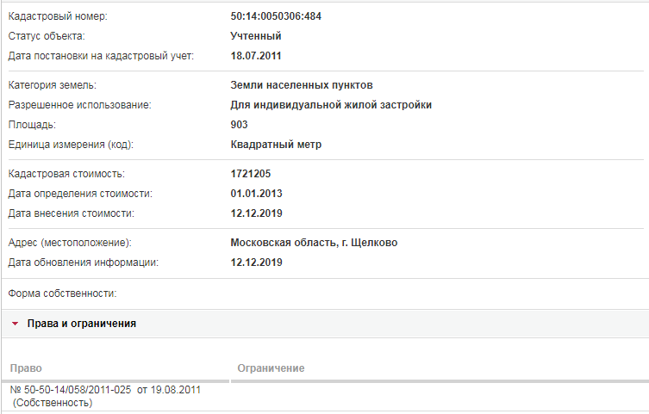The height and width of the screenshot is (414, 649).
Task: Click the Ограничение column header
Action: pyautogui.click(x=271, y=368)
